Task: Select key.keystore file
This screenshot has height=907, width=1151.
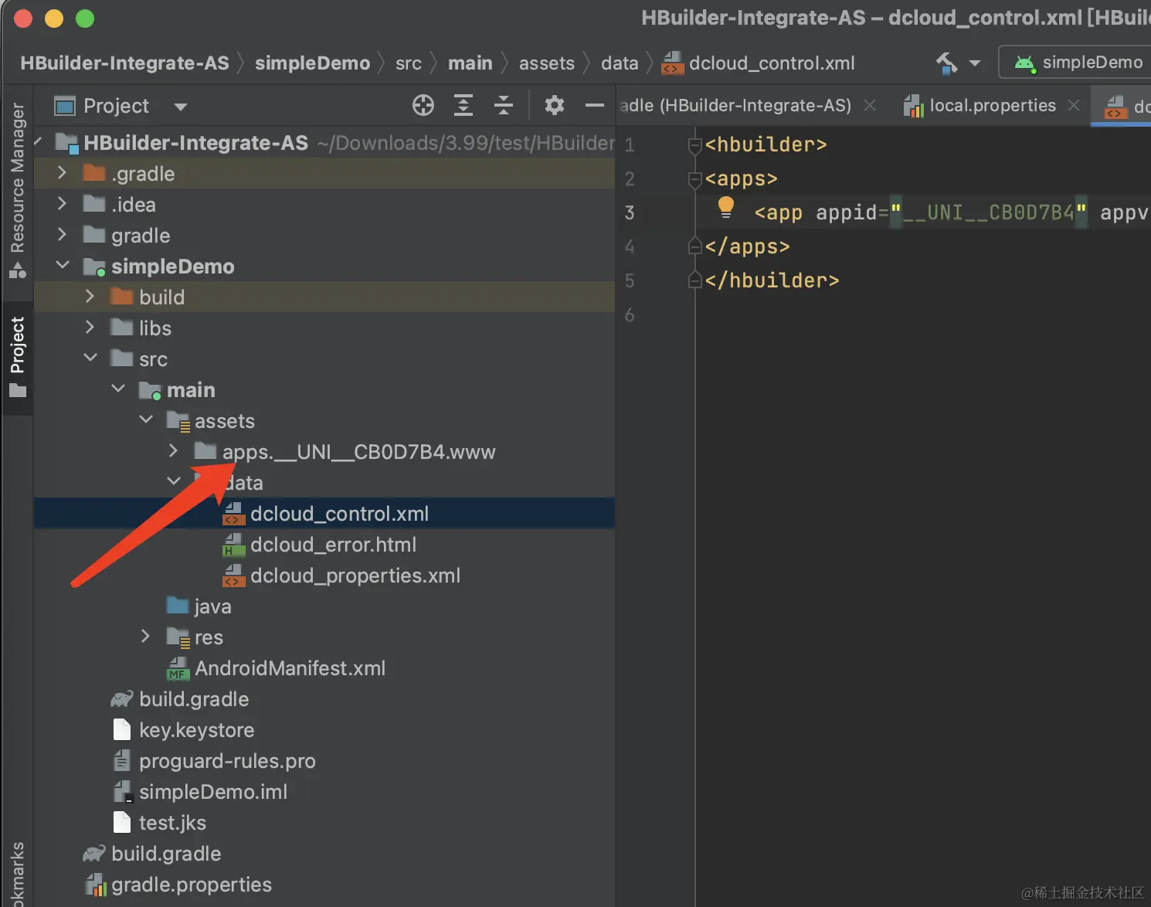Action: coord(324,730)
